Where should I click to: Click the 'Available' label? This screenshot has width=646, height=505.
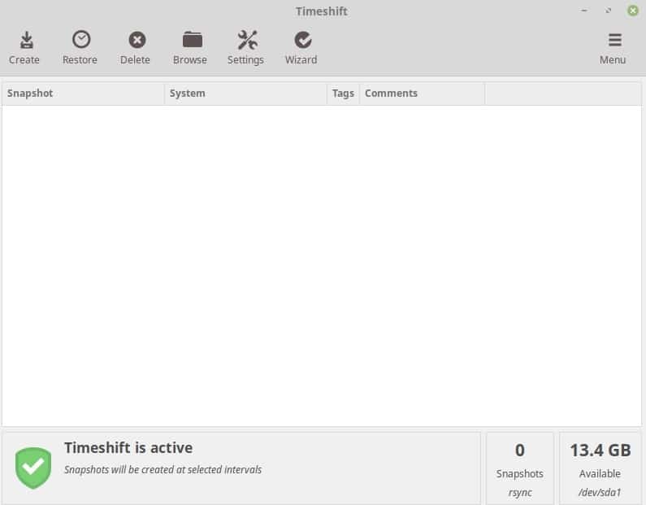(600, 473)
